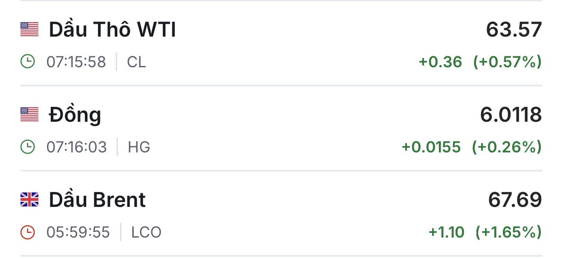Click the Đồng price 6.0118
The width and height of the screenshot is (563, 258).
click(x=511, y=115)
